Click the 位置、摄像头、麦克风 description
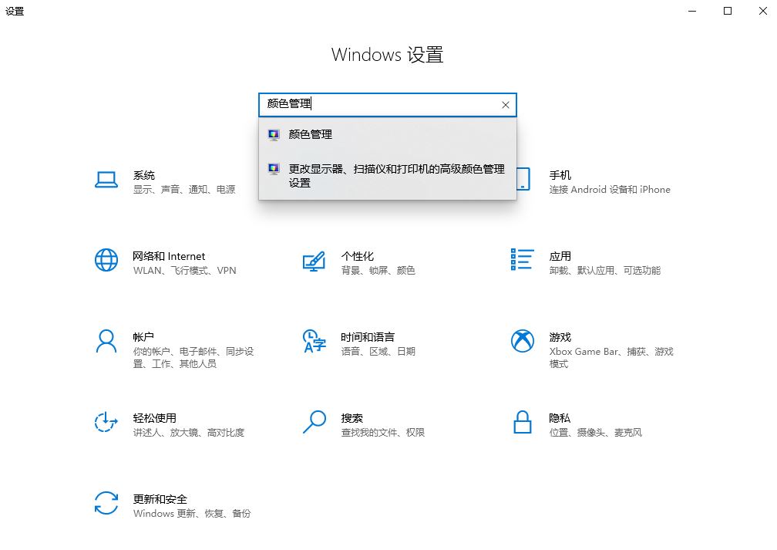Image resolution: width=777 pixels, height=550 pixels. pos(596,433)
